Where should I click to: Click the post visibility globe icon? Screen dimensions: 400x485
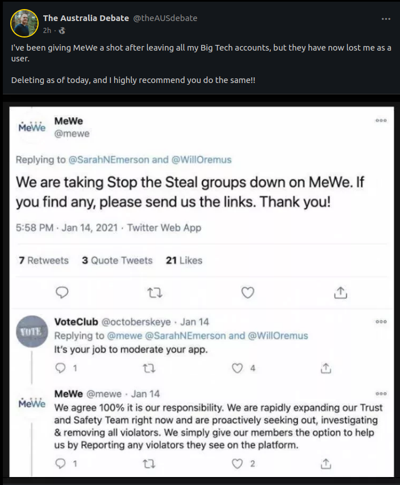(x=62, y=30)
